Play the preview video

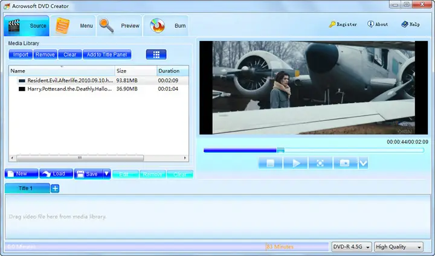click(295, 163)
